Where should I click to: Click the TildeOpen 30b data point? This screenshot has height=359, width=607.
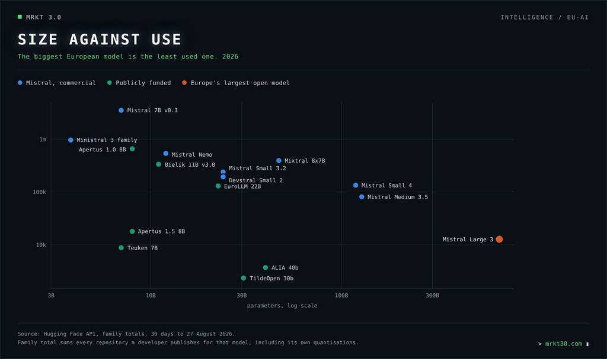tap(244, 278)
